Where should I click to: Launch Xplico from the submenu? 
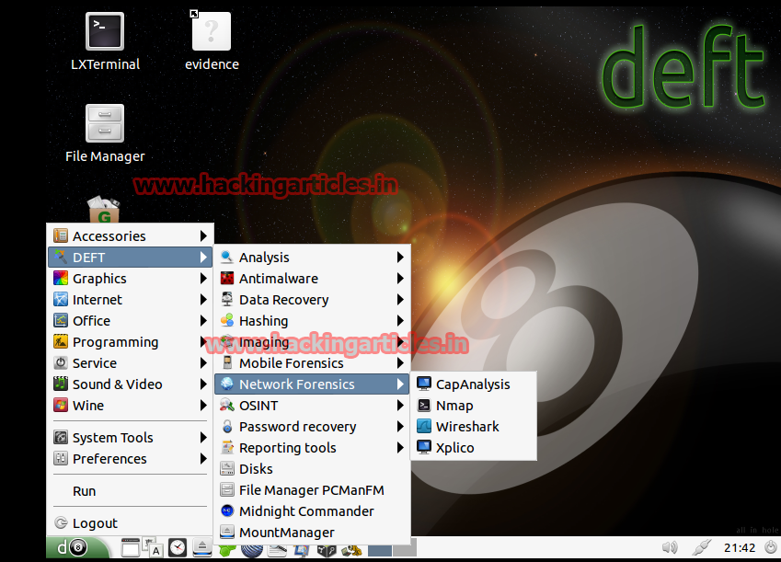point(473,448)
